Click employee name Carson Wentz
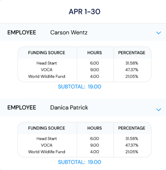Image resolution: width=166 pixels, height=170 pixels. point(69,33)
